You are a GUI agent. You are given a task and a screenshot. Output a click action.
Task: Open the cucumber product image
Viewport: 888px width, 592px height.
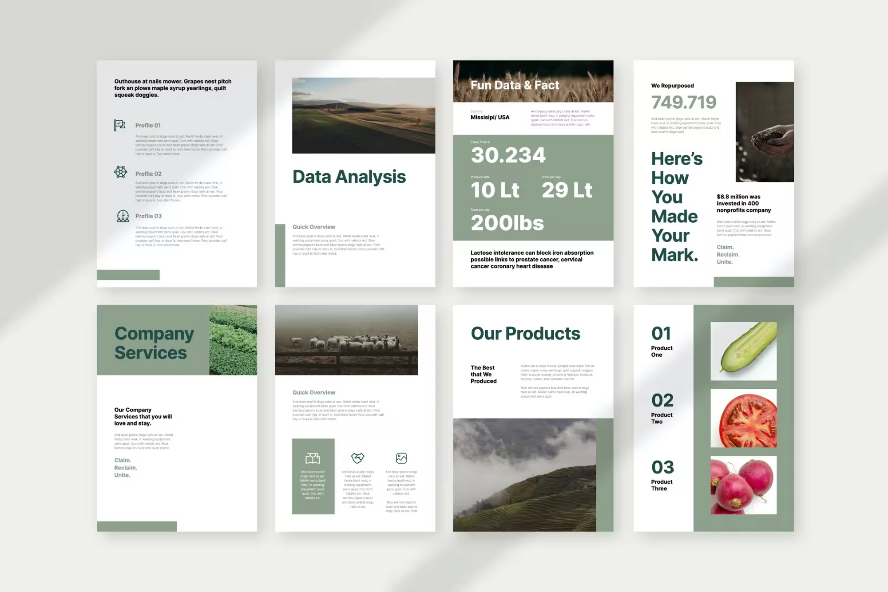click(744, 351)
